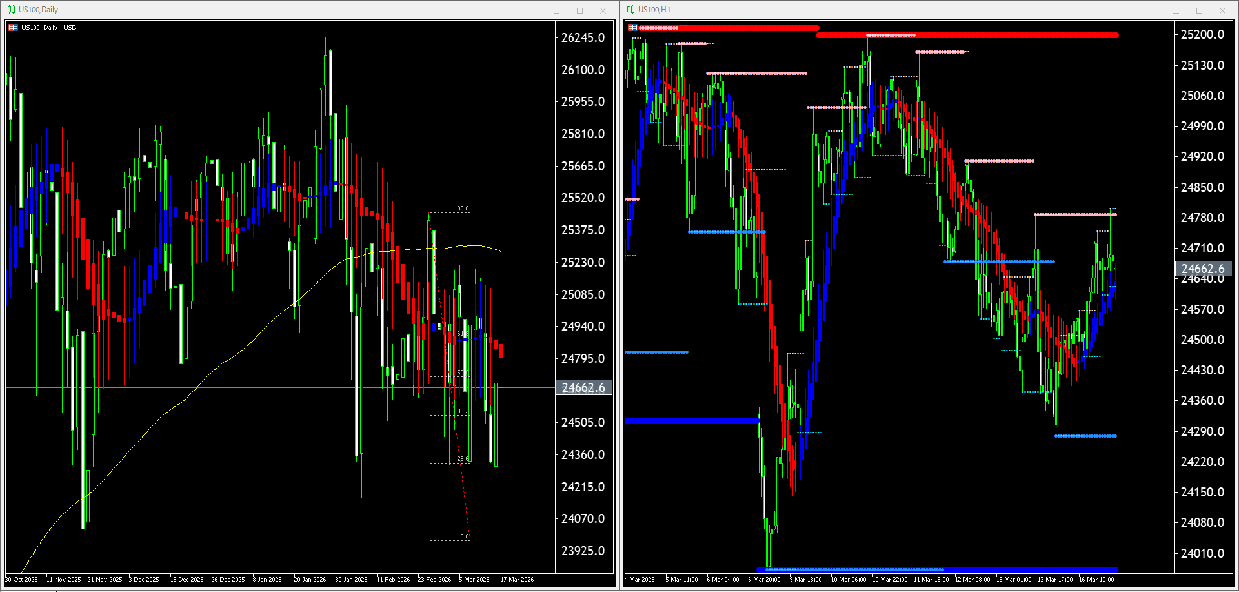
Task: Click 23925.0 on the Daily price scale
Action: (x=583, y=551)
